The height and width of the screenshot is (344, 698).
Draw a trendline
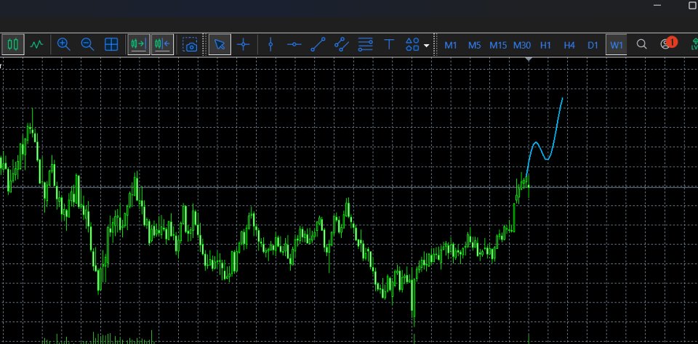click(x=318, y=44)
